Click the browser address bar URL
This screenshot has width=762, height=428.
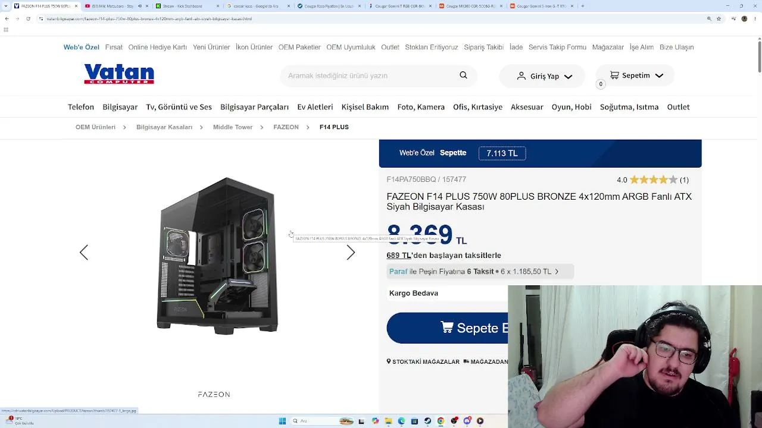pyautogui.click(x=149, y=18)
